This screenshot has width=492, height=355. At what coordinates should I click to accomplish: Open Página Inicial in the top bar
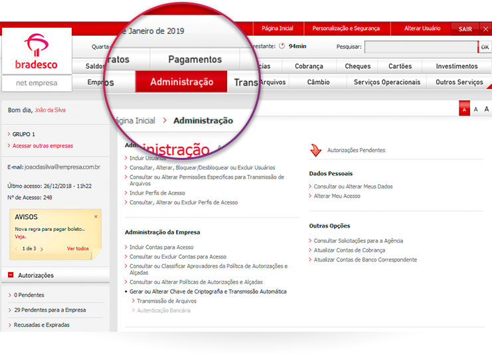tap(278, 29)
